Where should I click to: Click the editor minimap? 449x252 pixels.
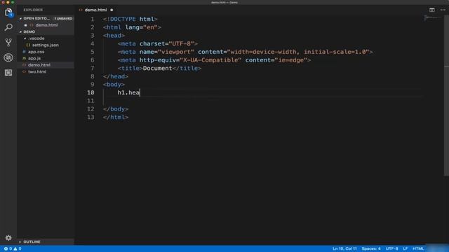click(433, 18)
